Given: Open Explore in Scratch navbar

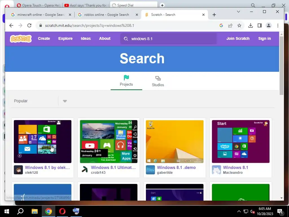Looking at the screenshot, I should [65, 38].
